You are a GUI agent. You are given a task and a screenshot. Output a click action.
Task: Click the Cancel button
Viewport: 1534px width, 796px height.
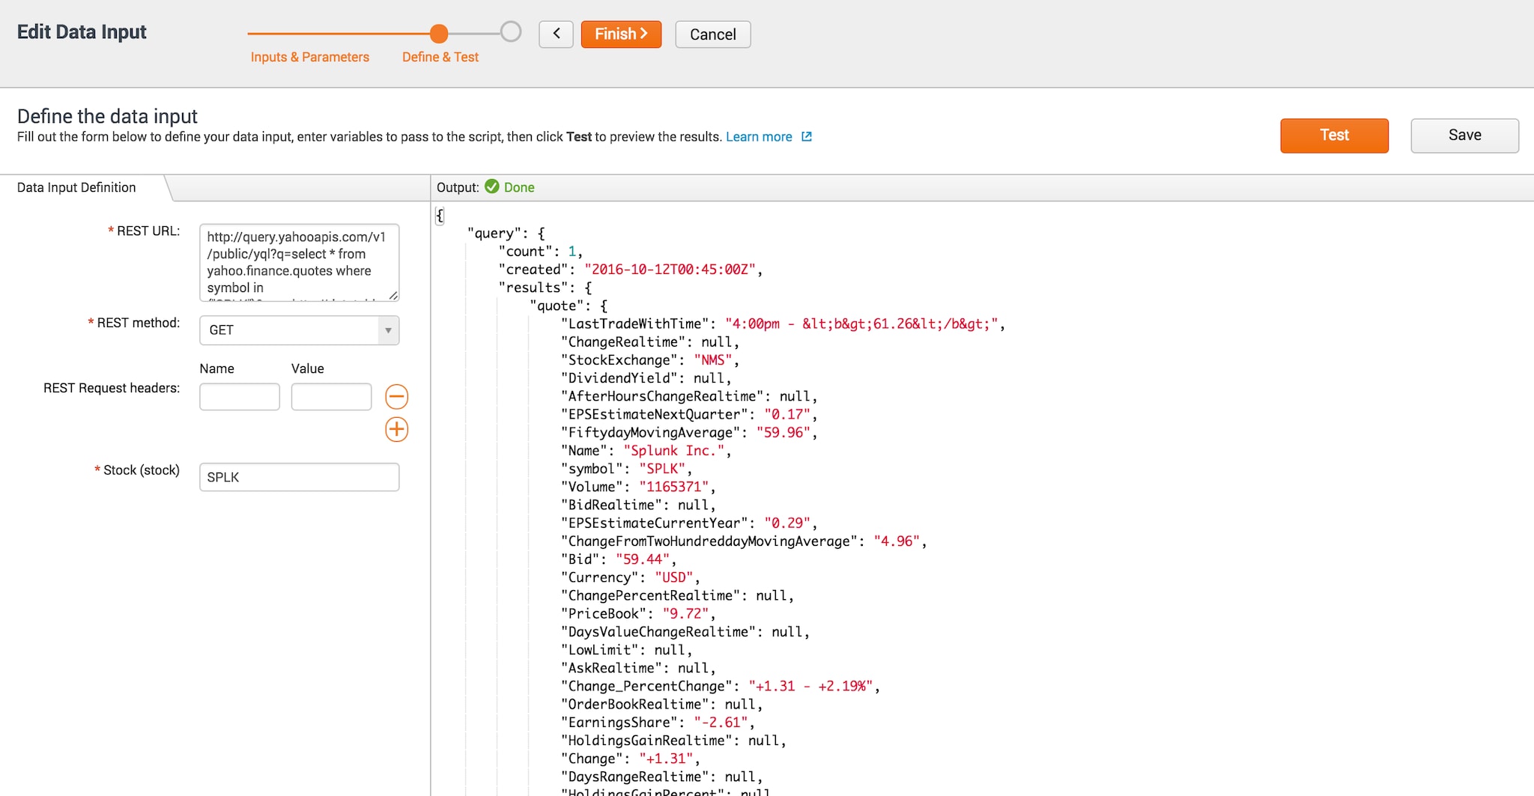tap(712, 34)
